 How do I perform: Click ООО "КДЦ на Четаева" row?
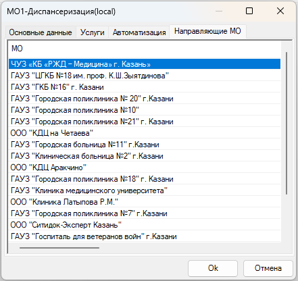[145, 133]
